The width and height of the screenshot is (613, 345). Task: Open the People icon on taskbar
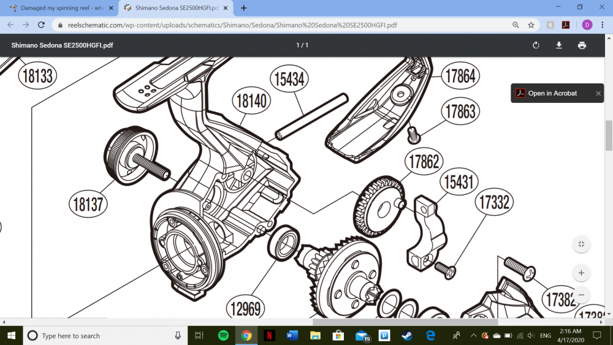tap(456, 336)
